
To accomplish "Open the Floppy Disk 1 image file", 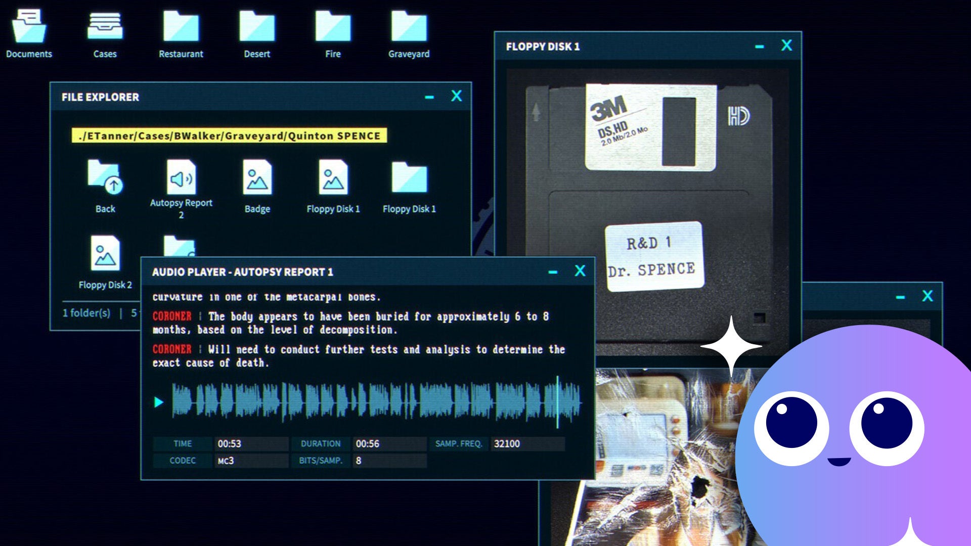I will (x=333, y=178).
